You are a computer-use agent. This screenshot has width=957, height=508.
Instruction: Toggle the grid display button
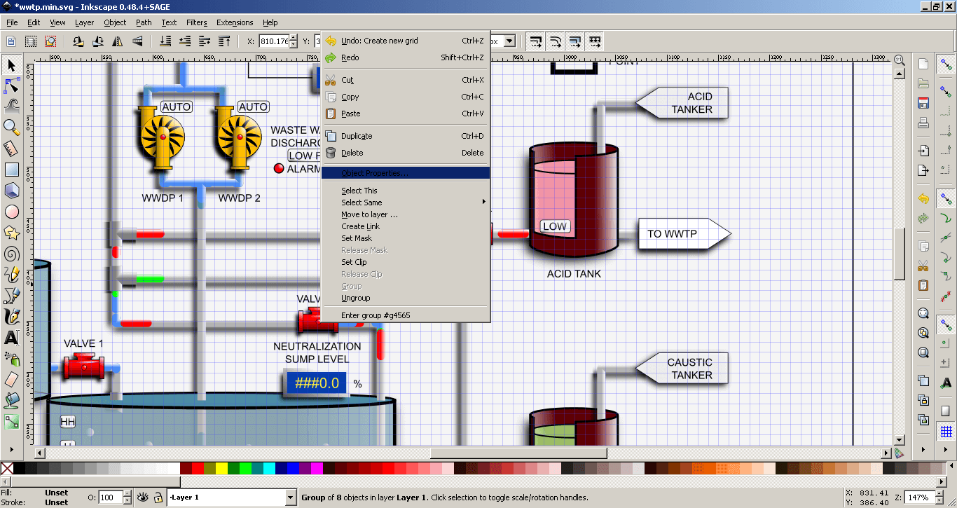[946, 432]
